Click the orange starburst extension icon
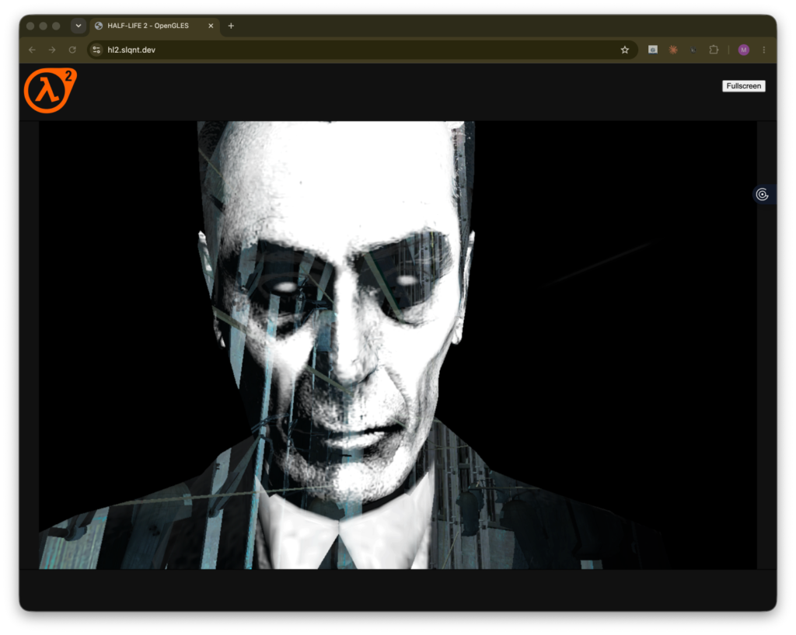Viewport: 796px width, 635px height. point(673,50)
